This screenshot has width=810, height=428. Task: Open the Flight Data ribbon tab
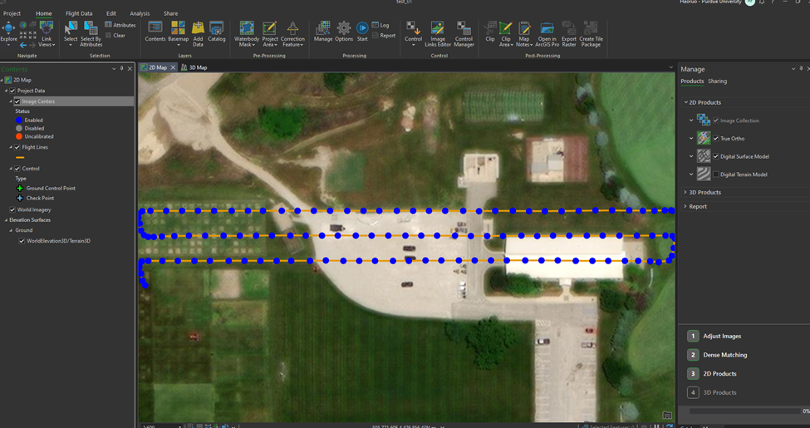pyautogui.click(x=79, y=13)
